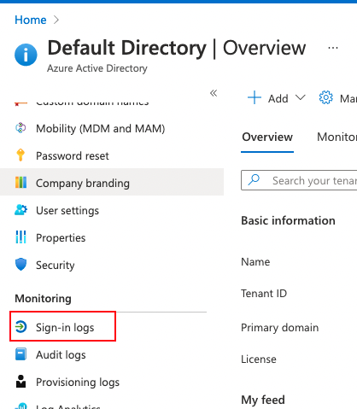This screenshot has width=357, height=409.
Task: Click the User settings gear-person icon
Action: (x=20, y=210)
